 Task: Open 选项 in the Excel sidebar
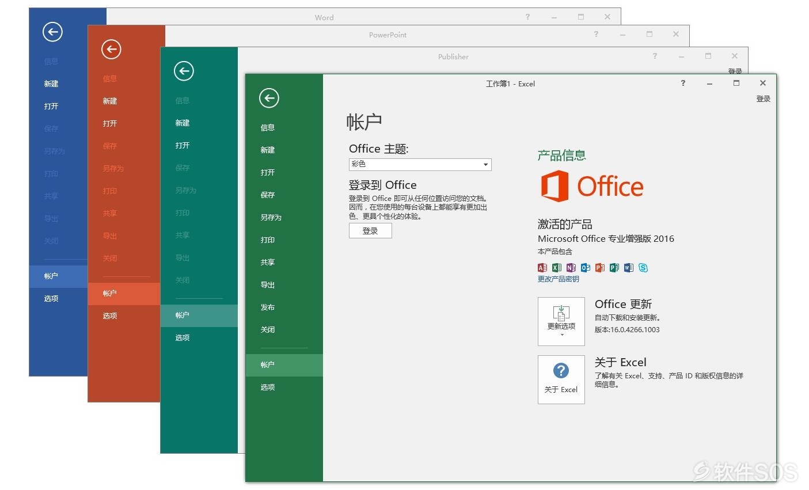[x=268, y=388]
